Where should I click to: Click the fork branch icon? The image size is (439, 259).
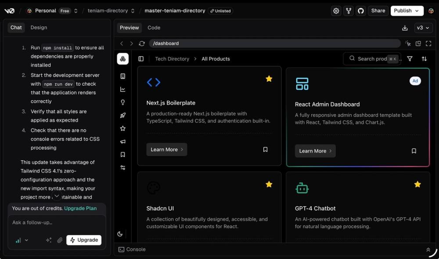pos(348,11)
